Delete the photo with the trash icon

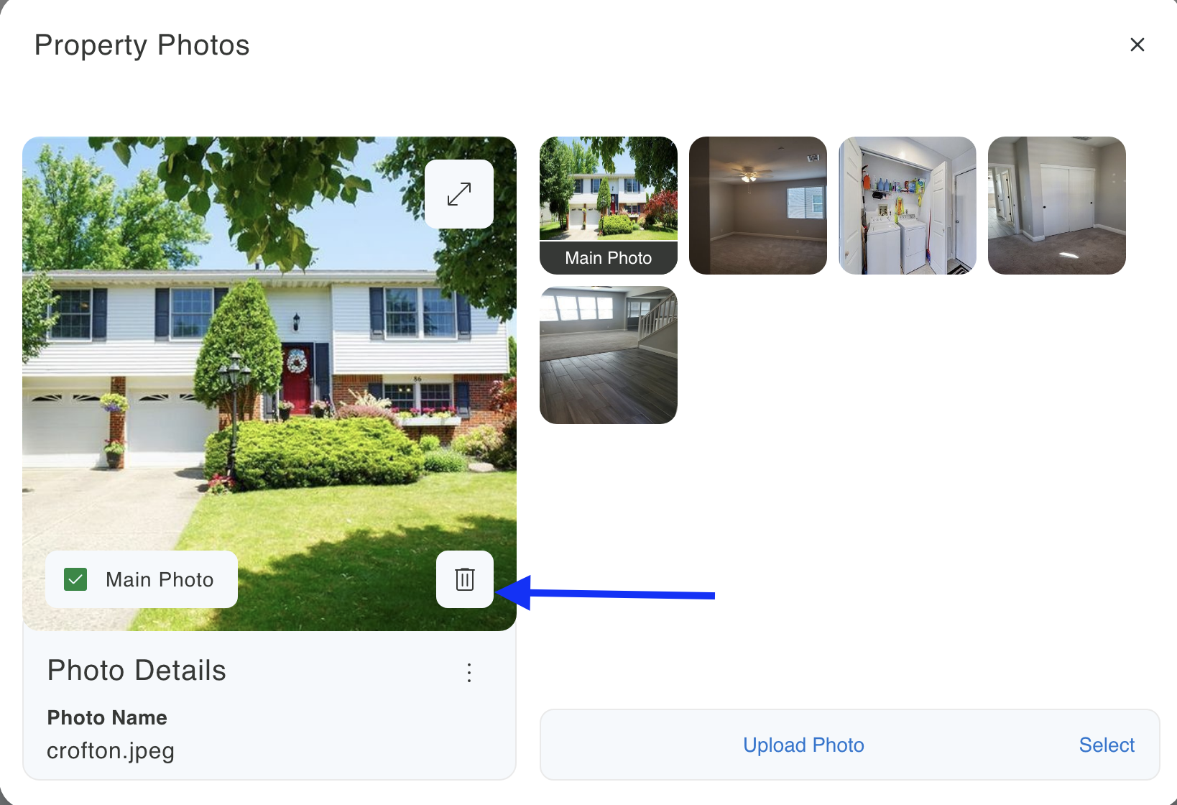tap(465, 579)
